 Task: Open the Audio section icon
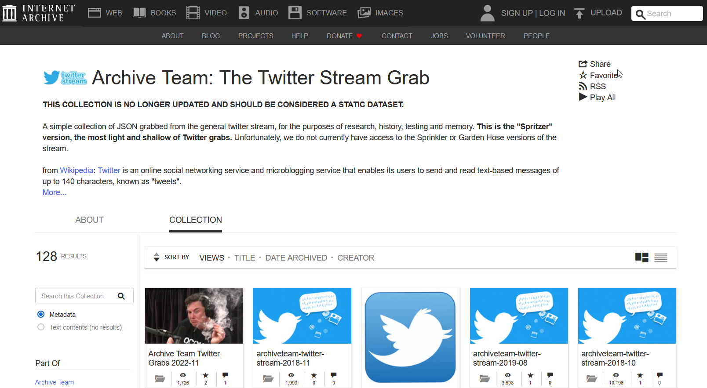pos(244,13)
